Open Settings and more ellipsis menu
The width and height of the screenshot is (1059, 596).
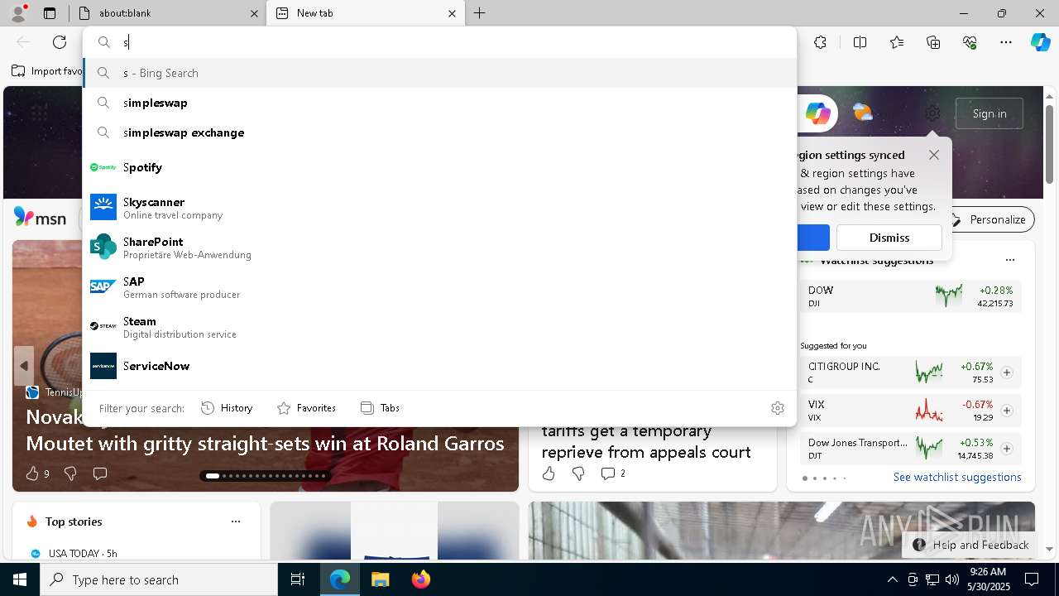click(1006, 42)
